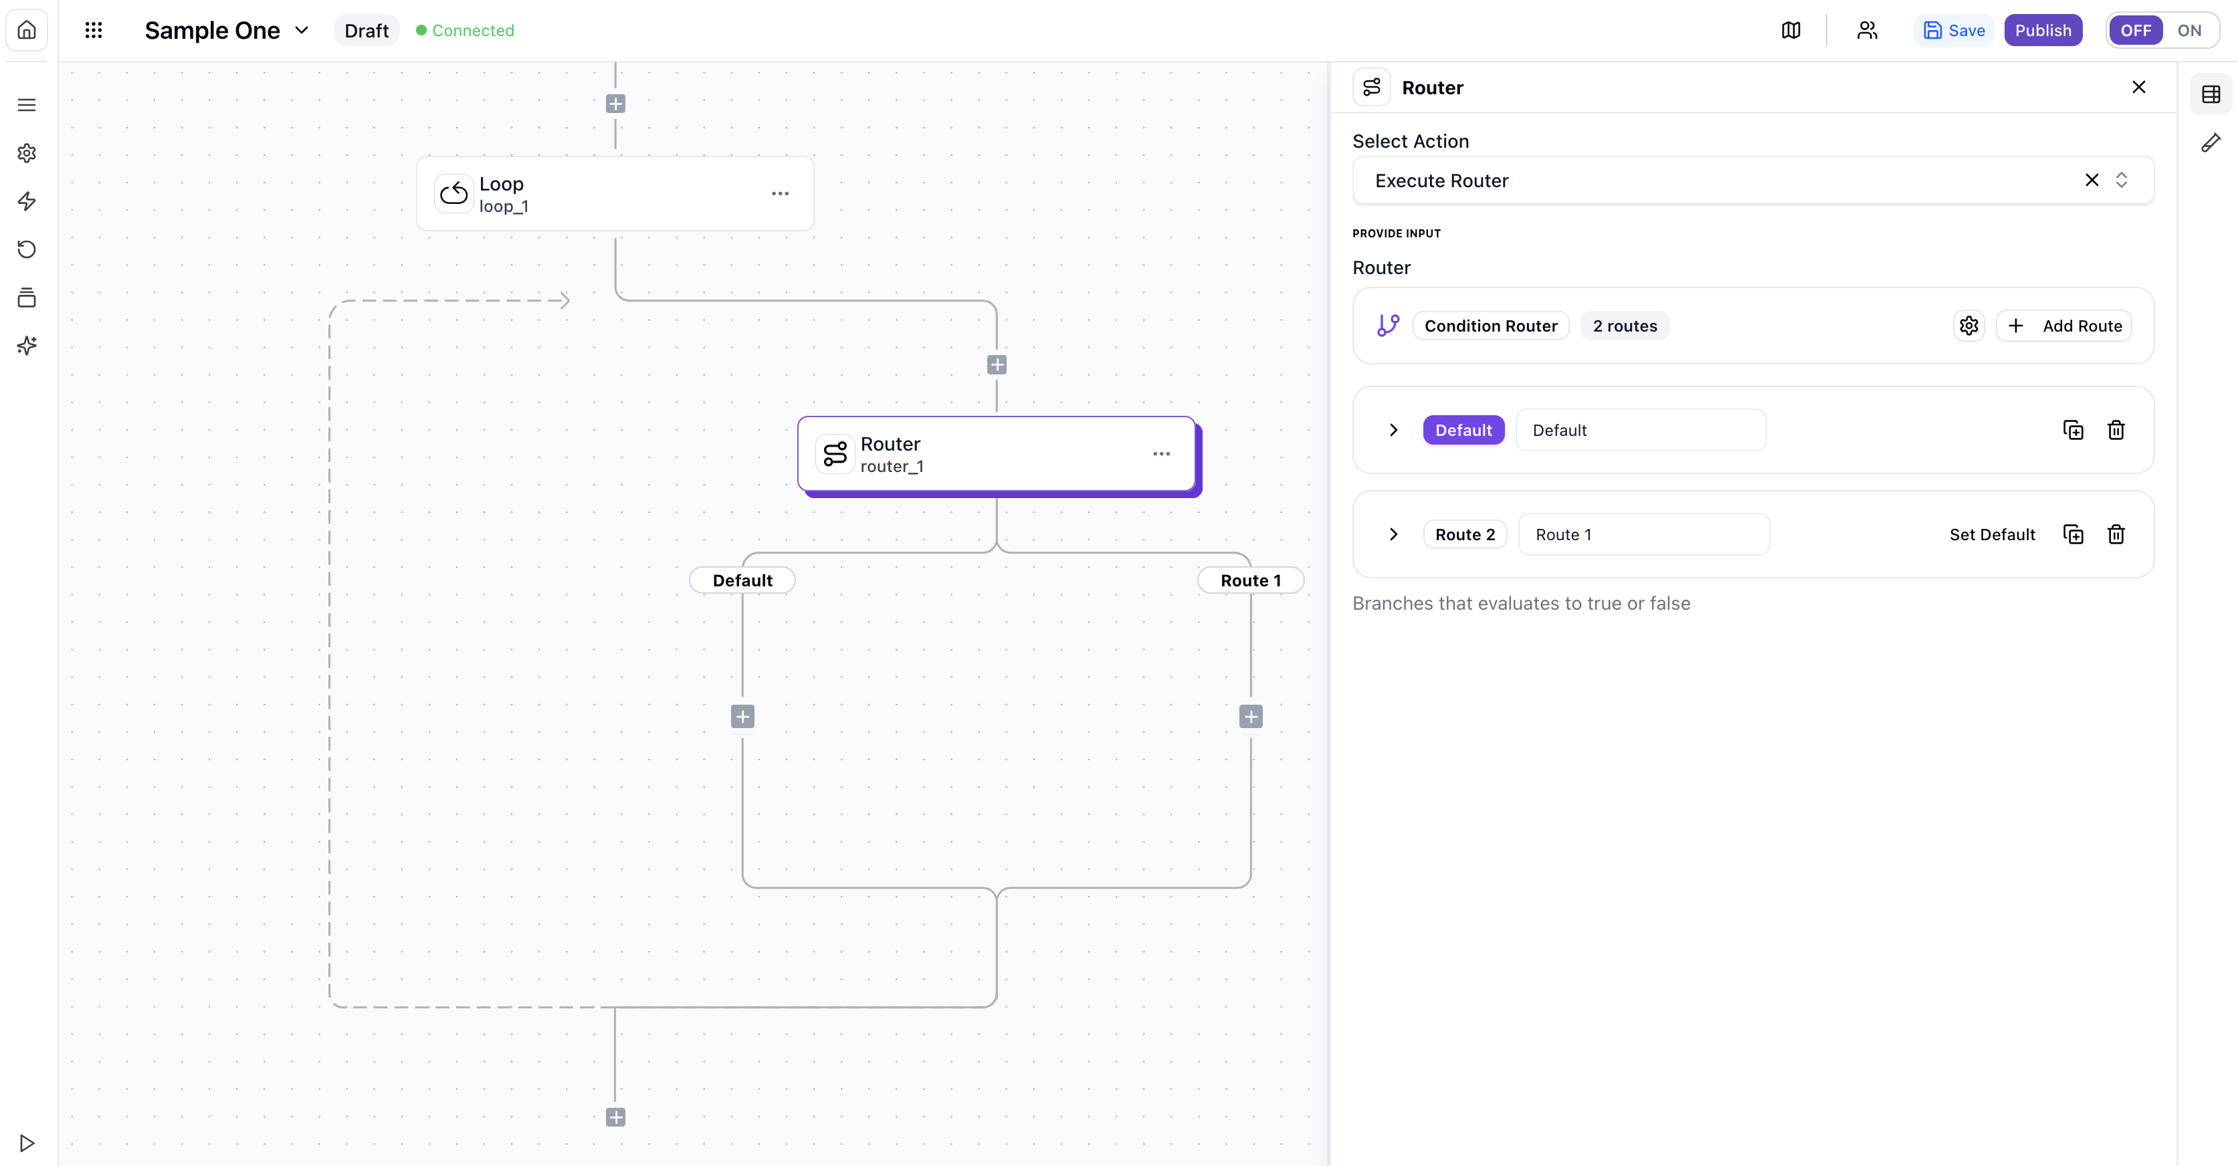The height and width of the screenshot is (1166, 2238).
Task: Open the AI assistant sparkles icon
Action: tap(26, 346)
